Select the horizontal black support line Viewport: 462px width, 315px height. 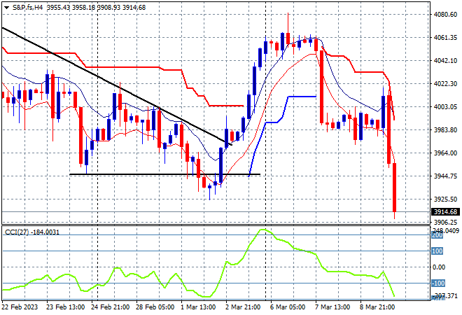[164, 174]
